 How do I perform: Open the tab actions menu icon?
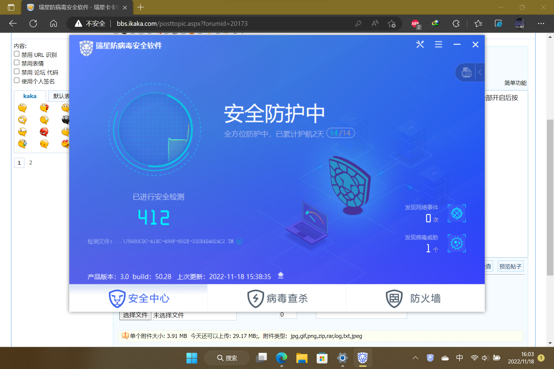(11, 7)
